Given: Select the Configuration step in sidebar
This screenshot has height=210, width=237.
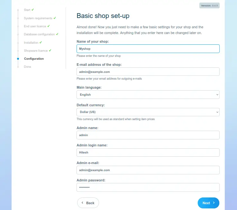Looking at the screenshot, I should tap(34, 59).
